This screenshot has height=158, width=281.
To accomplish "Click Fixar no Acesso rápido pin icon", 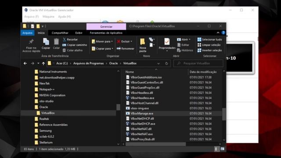I will coord(31,42).
